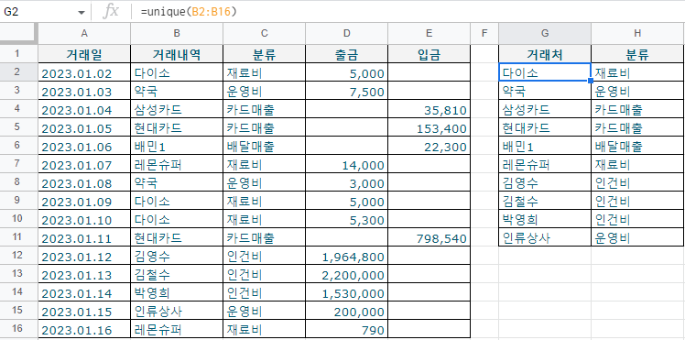Click cell 김영수 in column B
This screenshot has width=685, height=340.
[177, 257]
